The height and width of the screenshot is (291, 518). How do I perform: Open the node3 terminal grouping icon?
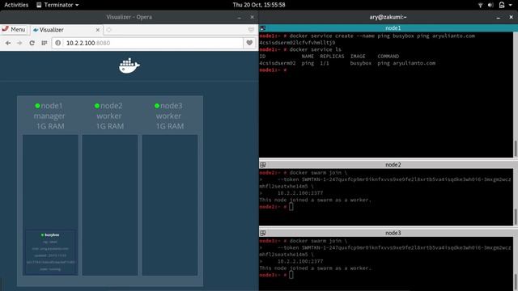(262, 233)
